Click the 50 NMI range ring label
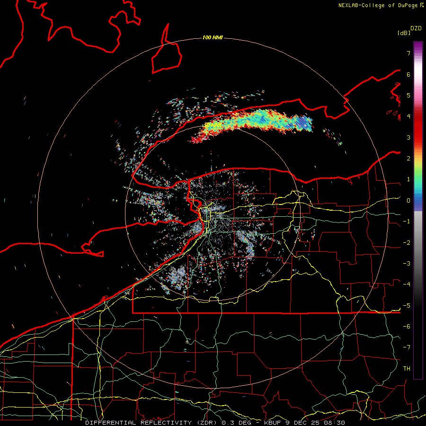 coord(213,125)
